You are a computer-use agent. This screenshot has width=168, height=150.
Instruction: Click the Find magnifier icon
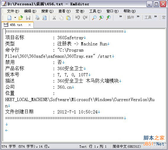click(x=94, y=18)
